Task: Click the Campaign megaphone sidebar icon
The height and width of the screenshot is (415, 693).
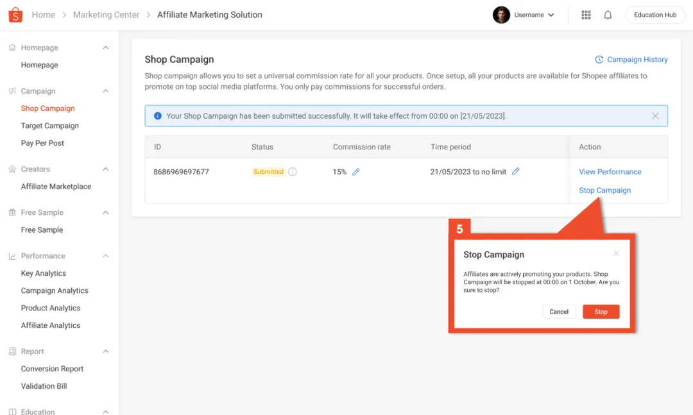Action: (12, 91)
